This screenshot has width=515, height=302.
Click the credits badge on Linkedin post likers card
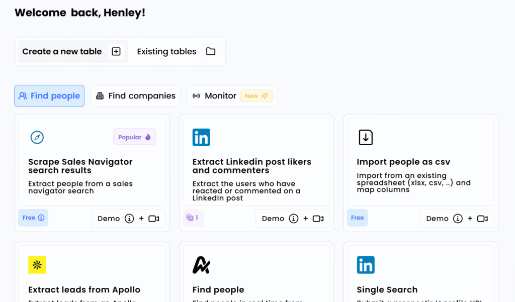[x=193, y=218]
